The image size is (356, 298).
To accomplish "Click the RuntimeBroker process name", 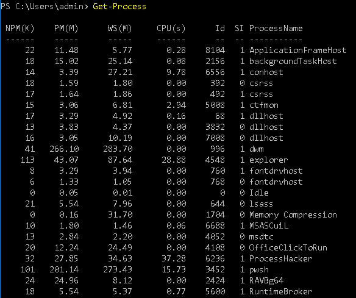I will coord(280,291).
